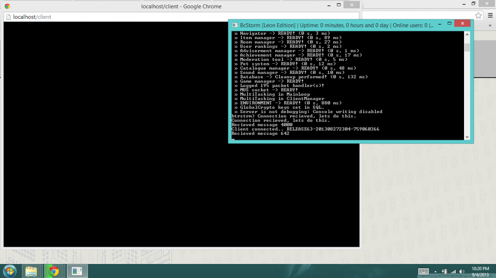
Task: Open File Explorer from the taskbar
Action: (31, 271)
